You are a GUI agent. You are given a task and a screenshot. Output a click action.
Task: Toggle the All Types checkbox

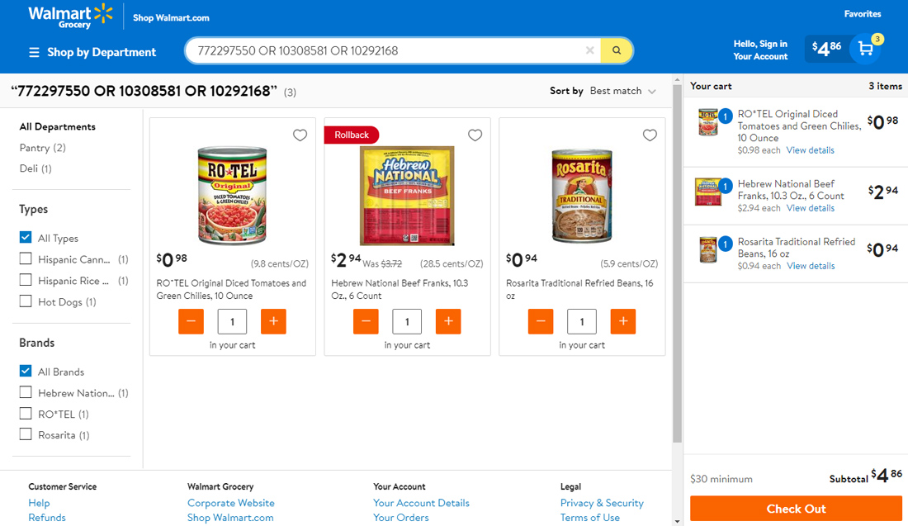26,238
